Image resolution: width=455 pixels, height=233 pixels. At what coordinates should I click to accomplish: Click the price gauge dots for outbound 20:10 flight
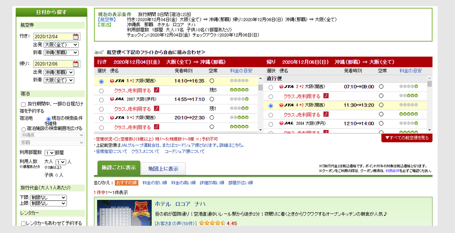pyautogui.click(x=239, y=118)
